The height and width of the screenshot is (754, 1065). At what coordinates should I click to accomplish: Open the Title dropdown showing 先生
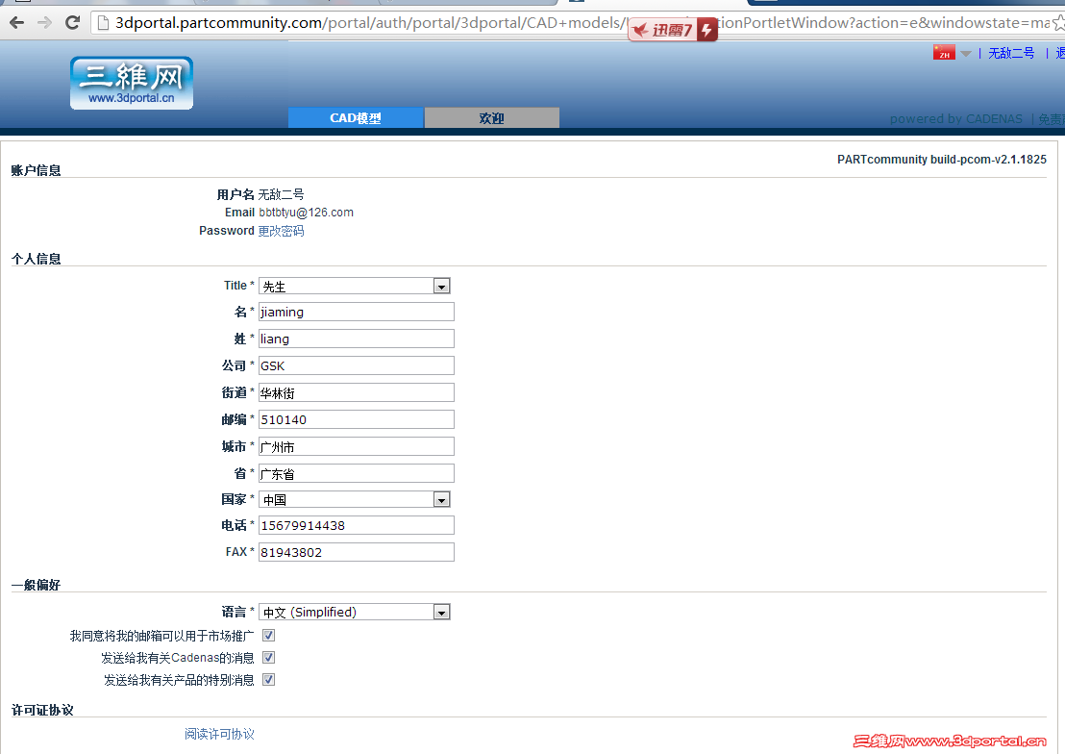point(441,286)
